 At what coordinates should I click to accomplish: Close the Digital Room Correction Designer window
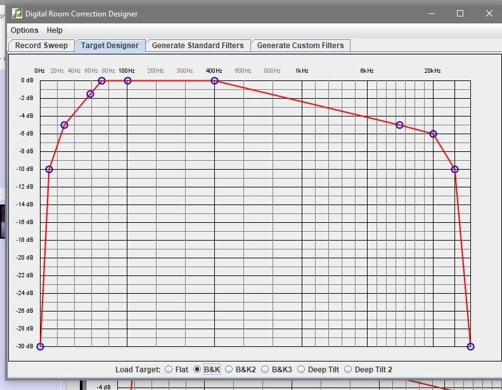489,13
